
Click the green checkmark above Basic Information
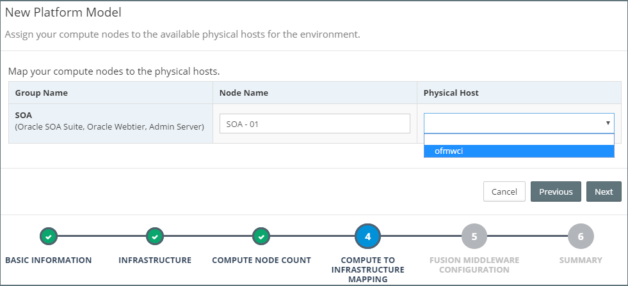pos(49,236)
